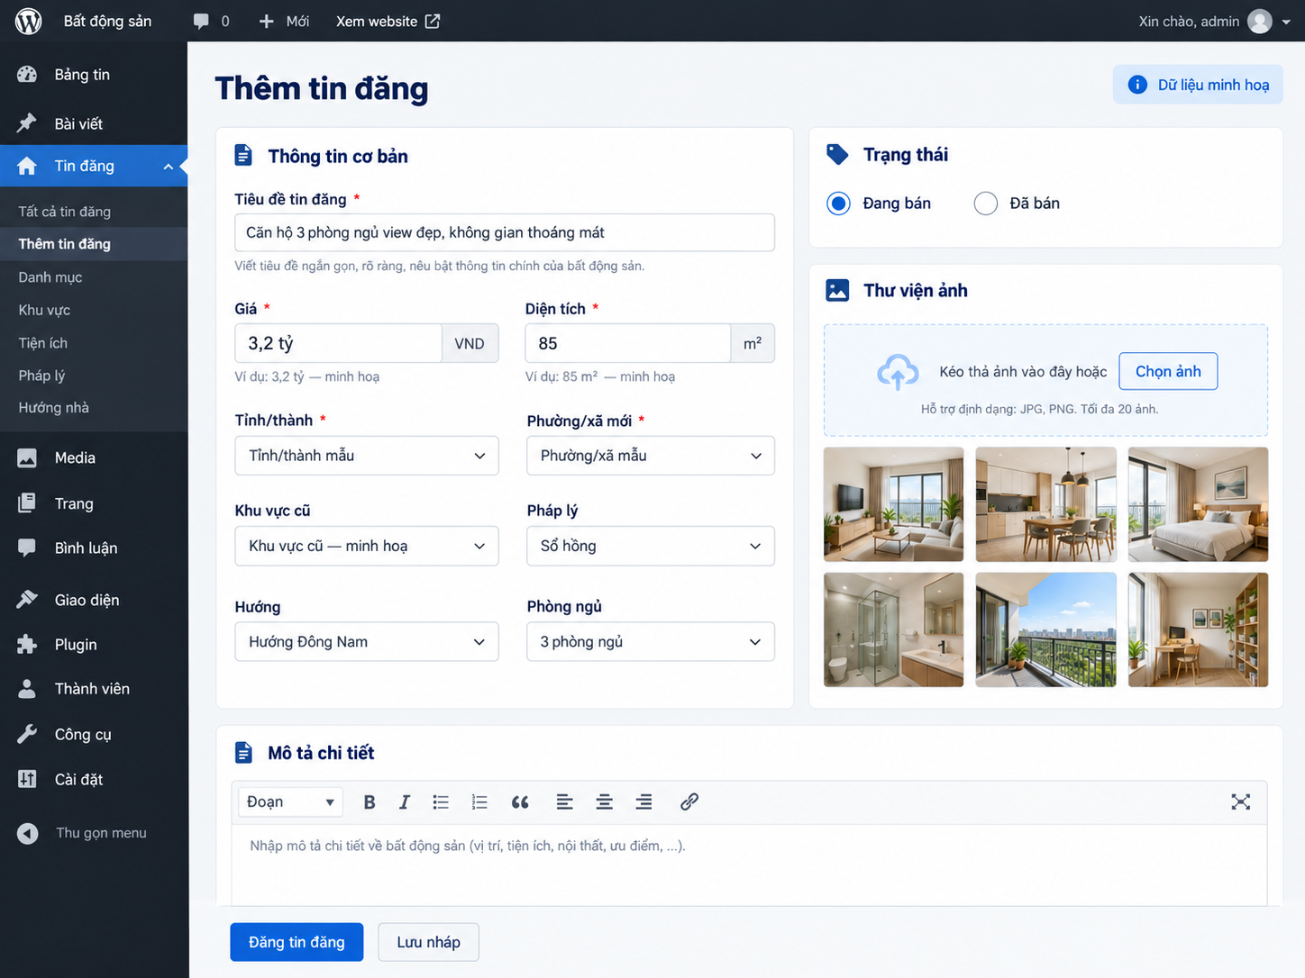This screenshot has height=978, width=1305.
Task: Click the Giá price input field
Action: tap(339, 343)
